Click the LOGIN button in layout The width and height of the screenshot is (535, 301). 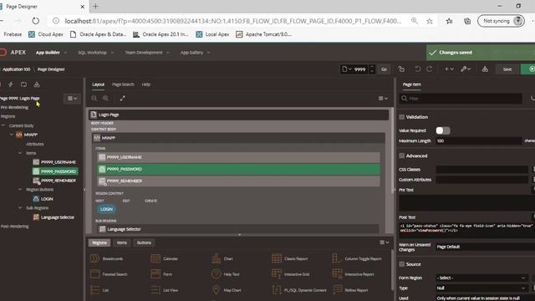[106, 209]
